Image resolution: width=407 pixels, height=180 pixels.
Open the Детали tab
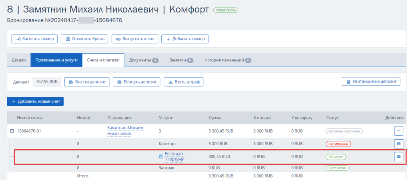point(19,60)
